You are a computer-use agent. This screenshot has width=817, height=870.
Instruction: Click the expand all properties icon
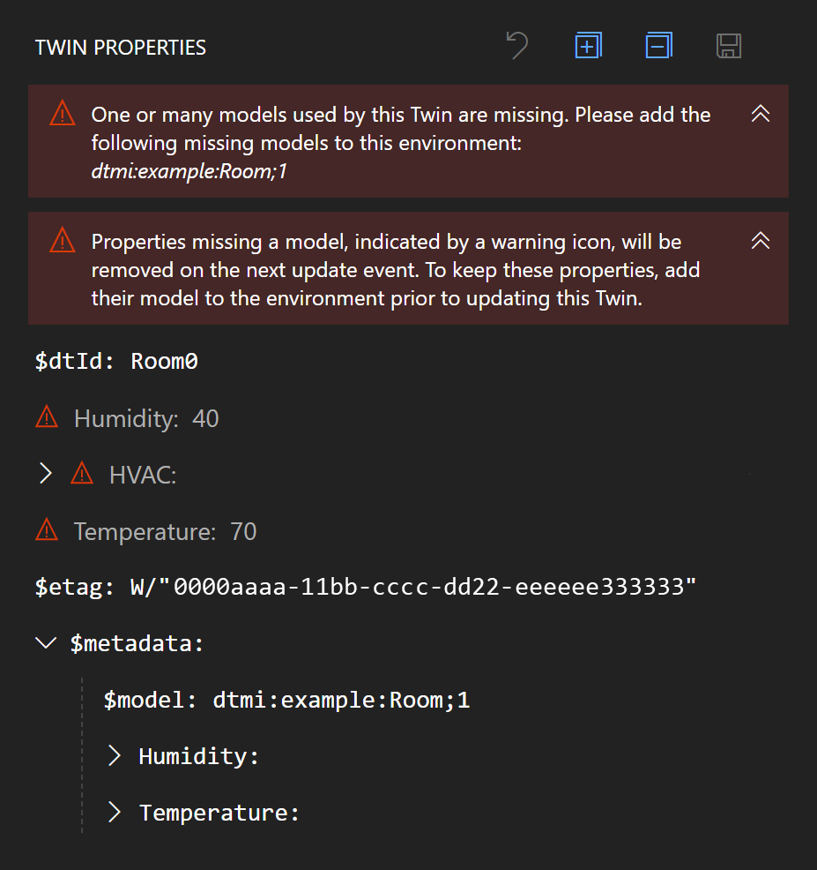pos(588,46)
